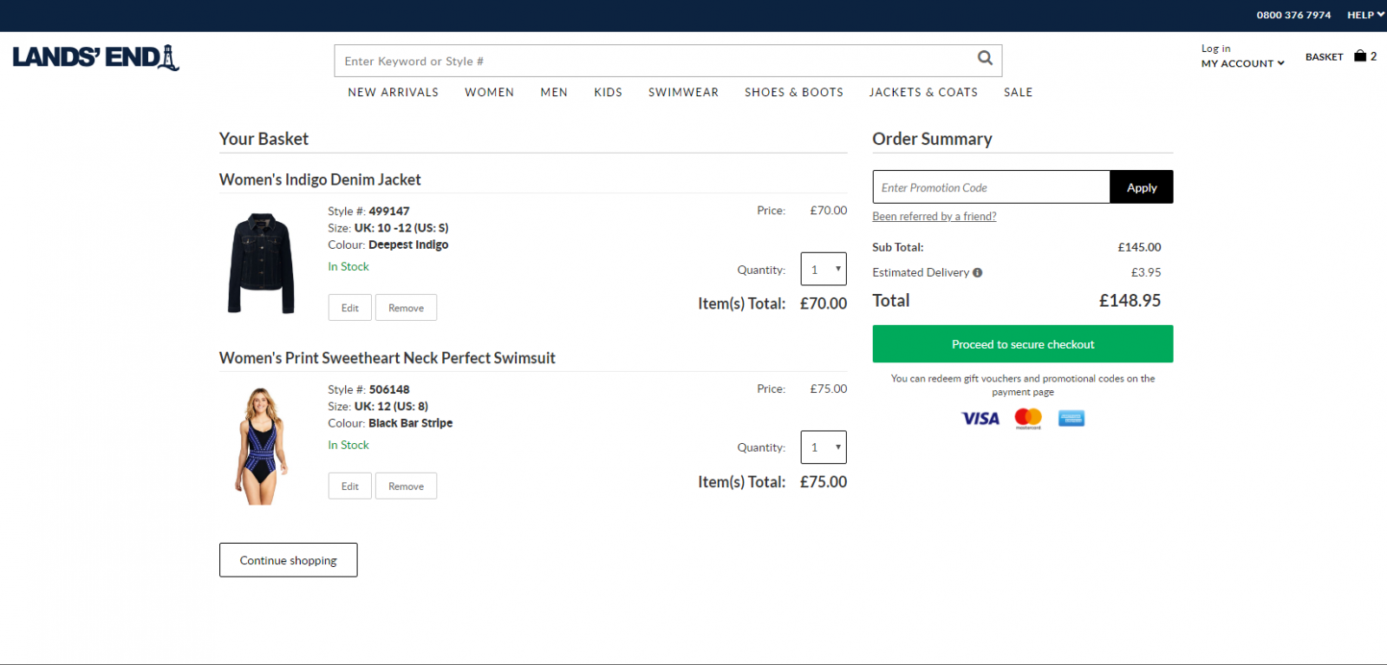Click the Visa payment logo

coord(980,419)
